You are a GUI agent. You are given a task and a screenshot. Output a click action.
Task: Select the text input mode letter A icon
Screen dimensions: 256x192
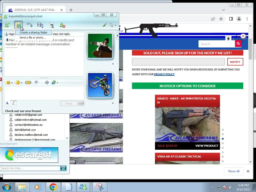pyautogui.click(x=7, y=103)
